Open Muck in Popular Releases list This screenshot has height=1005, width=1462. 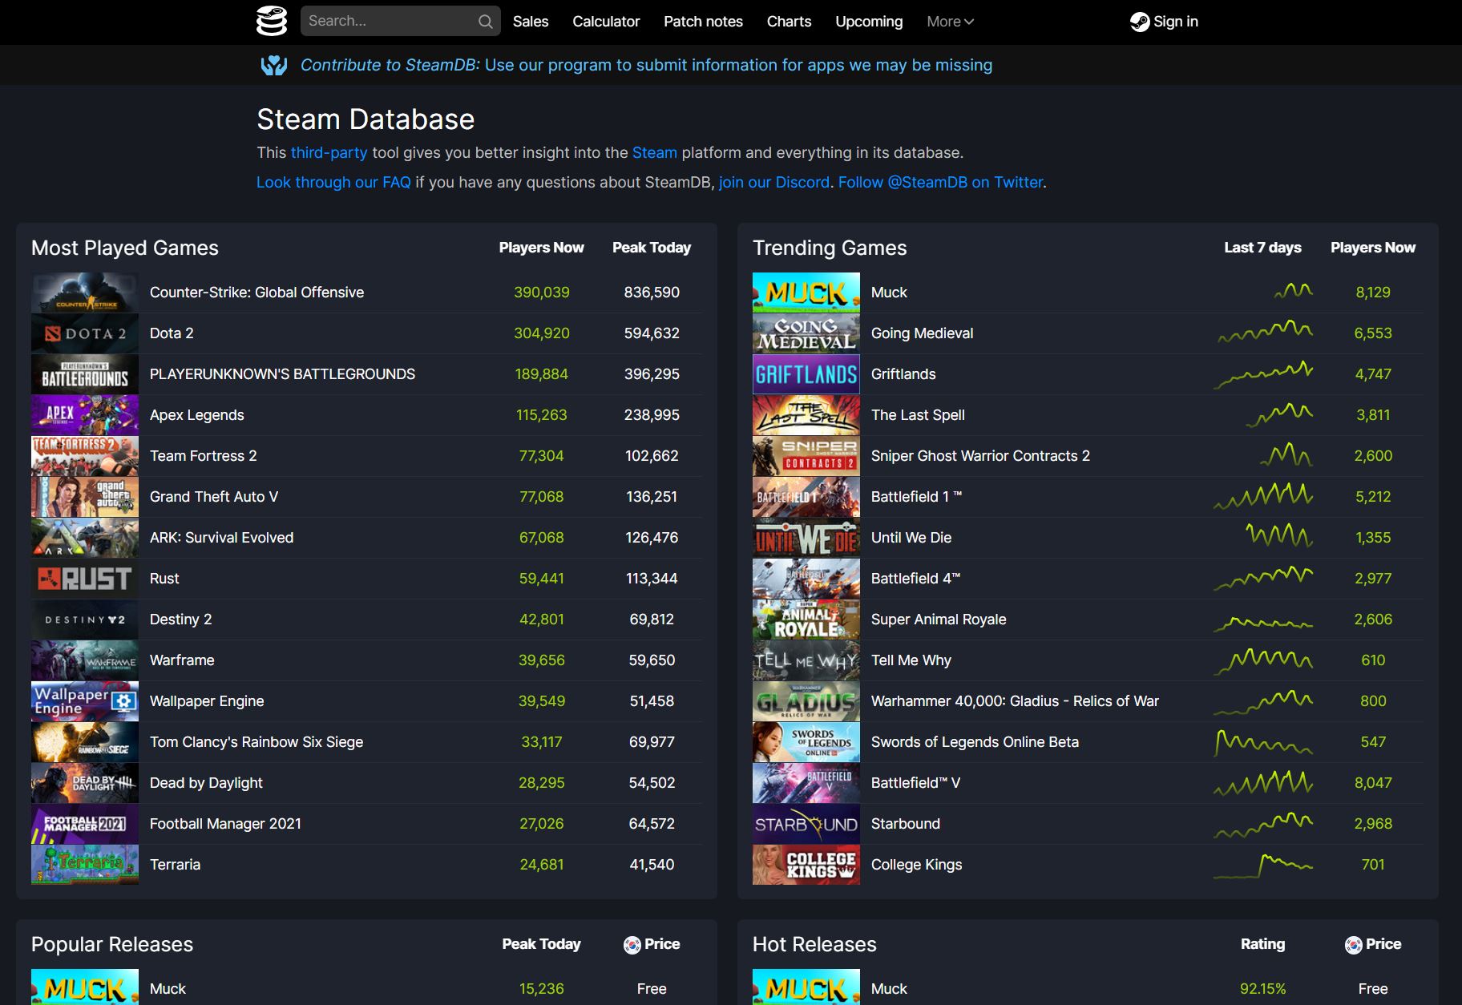click(x=168, y=989)
